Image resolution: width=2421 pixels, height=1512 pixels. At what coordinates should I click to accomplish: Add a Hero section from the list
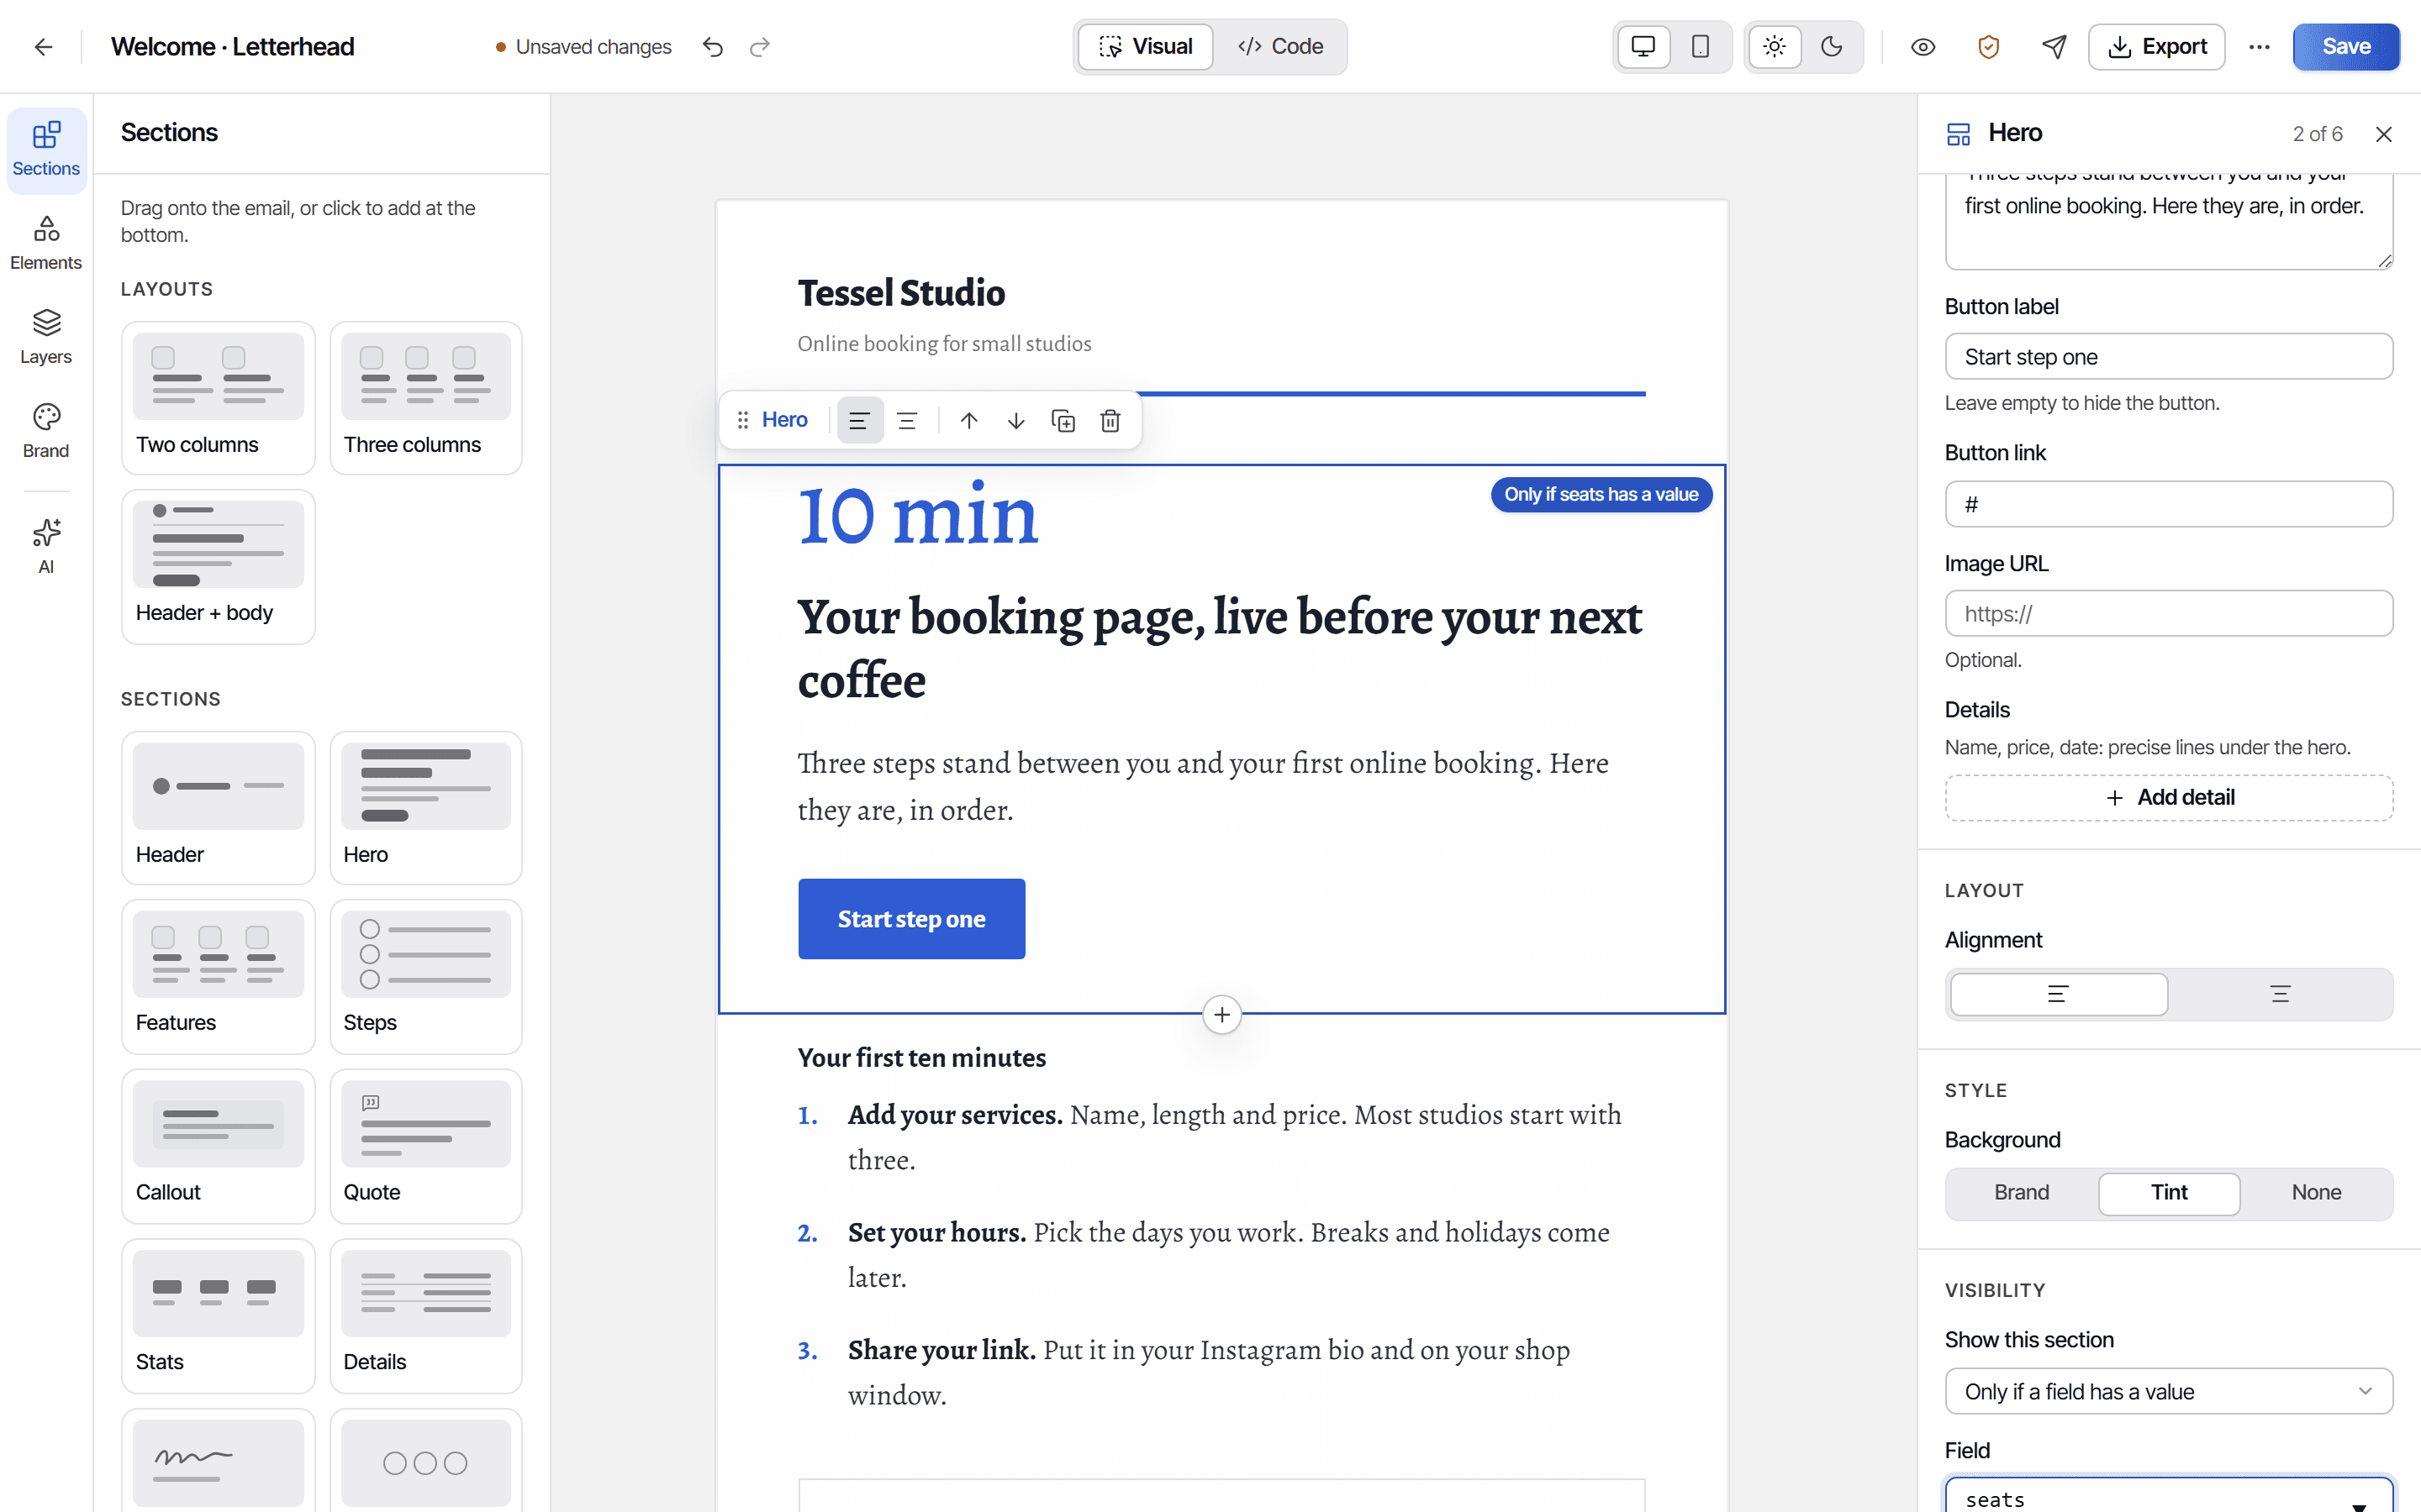click(x=426, y=807)
